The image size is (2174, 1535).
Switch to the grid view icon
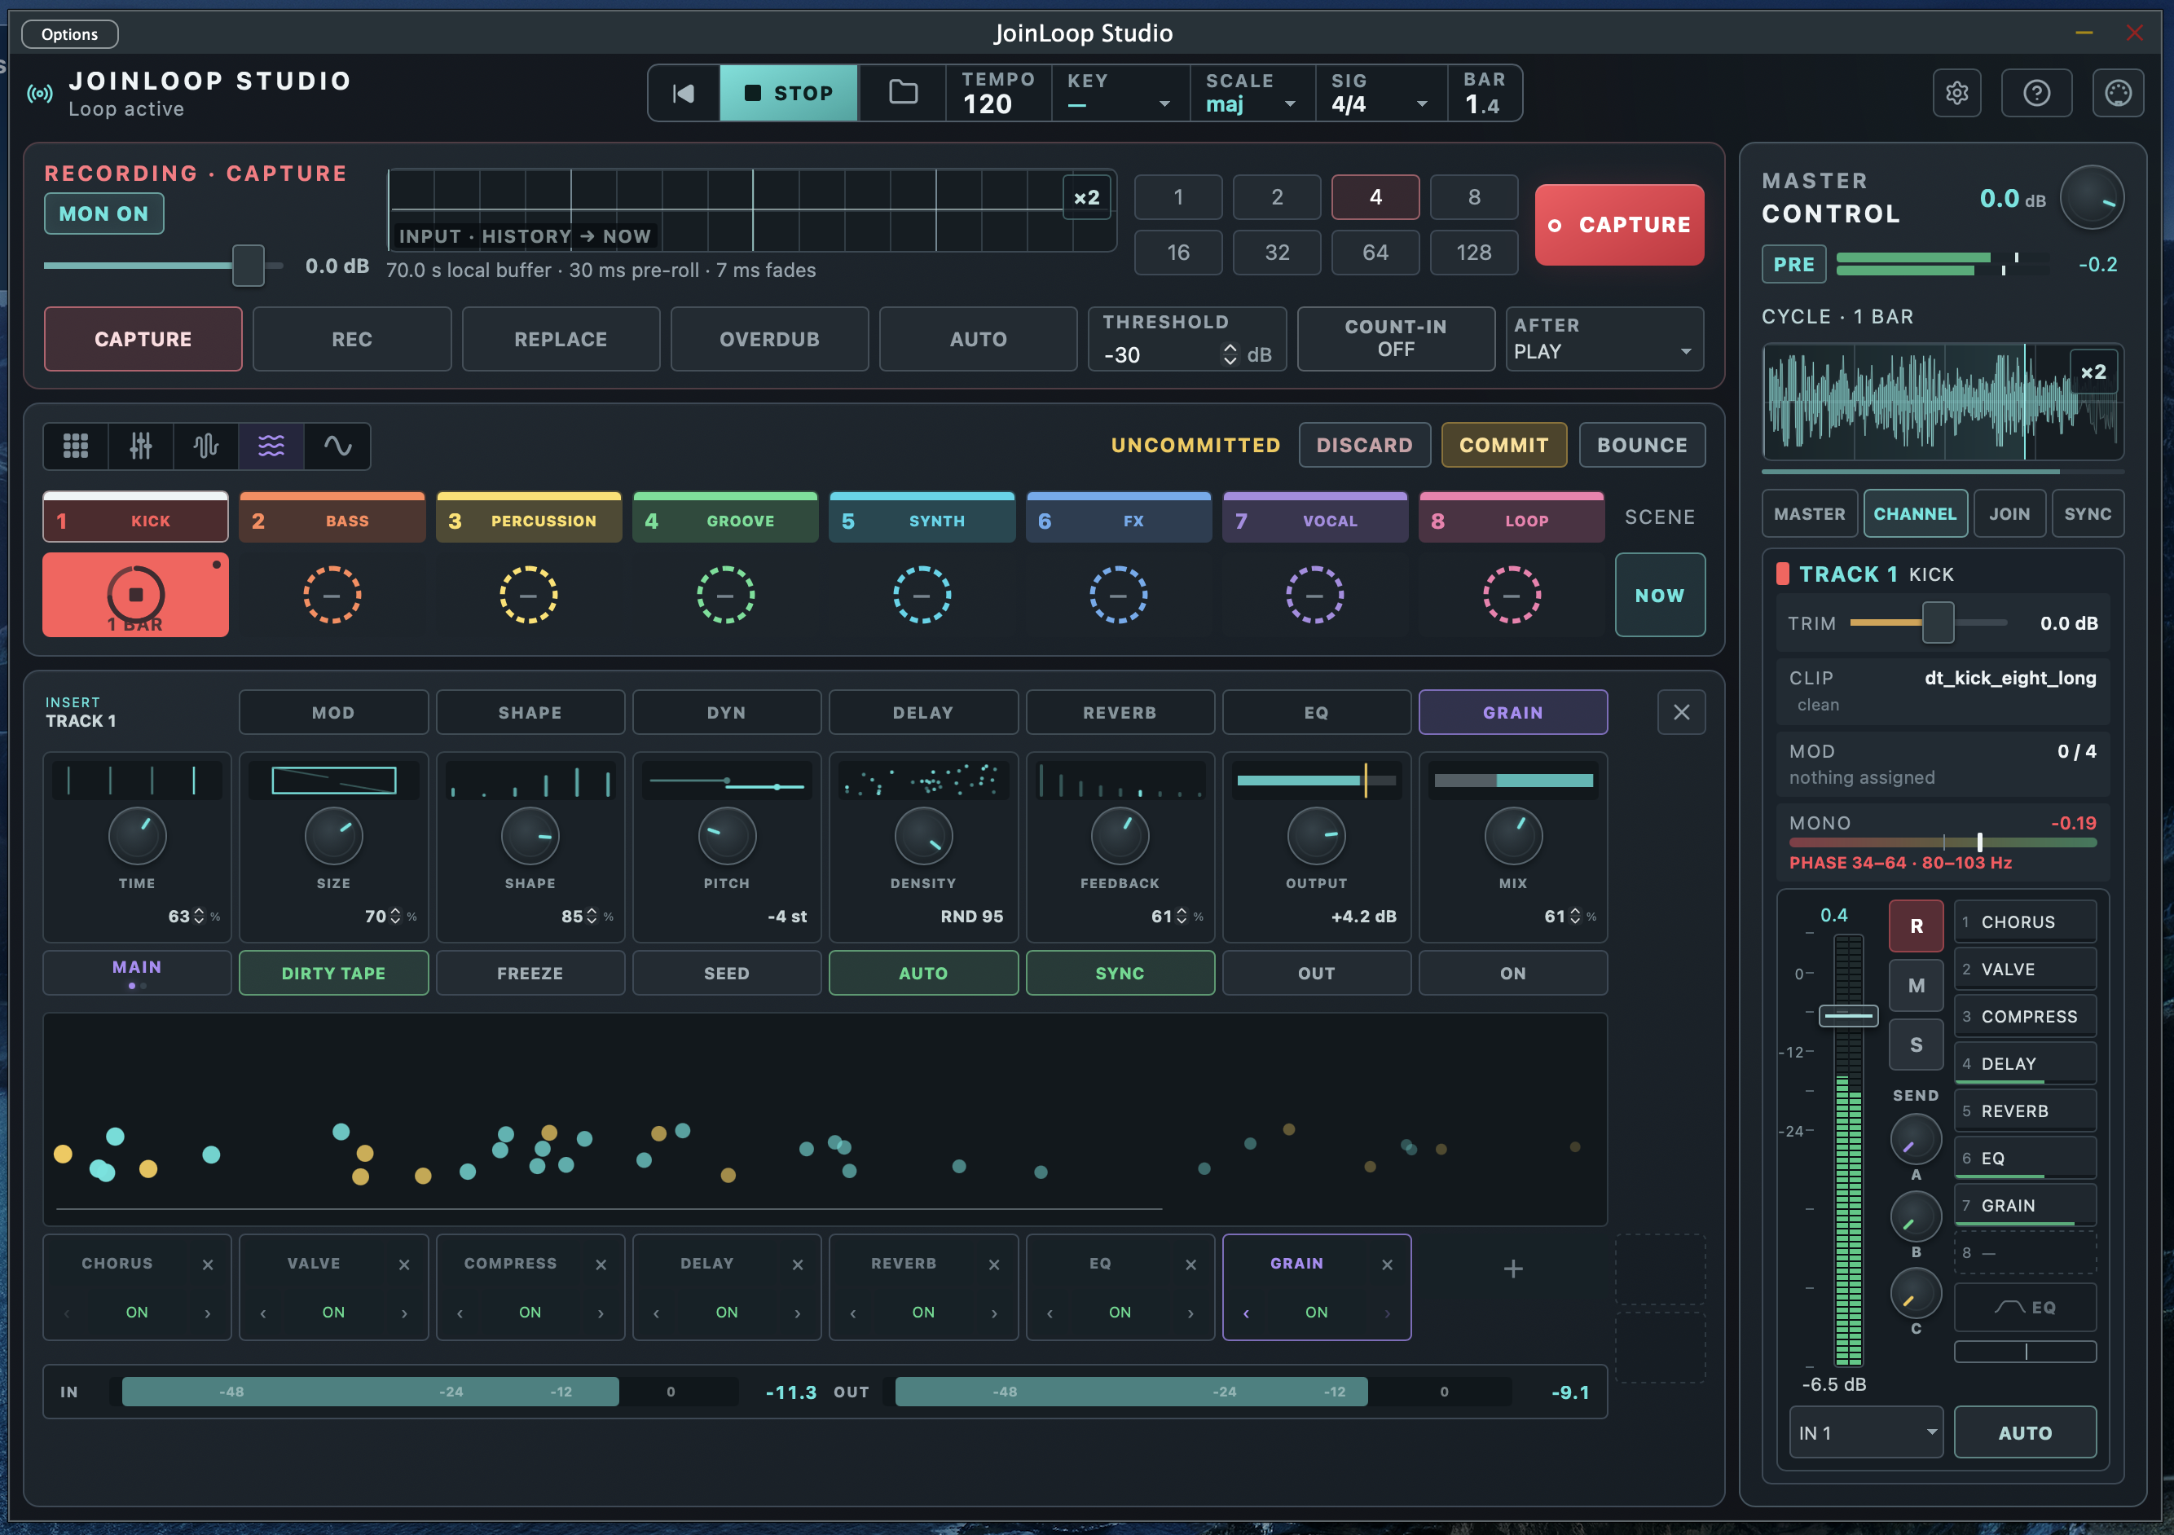[76, 445]
